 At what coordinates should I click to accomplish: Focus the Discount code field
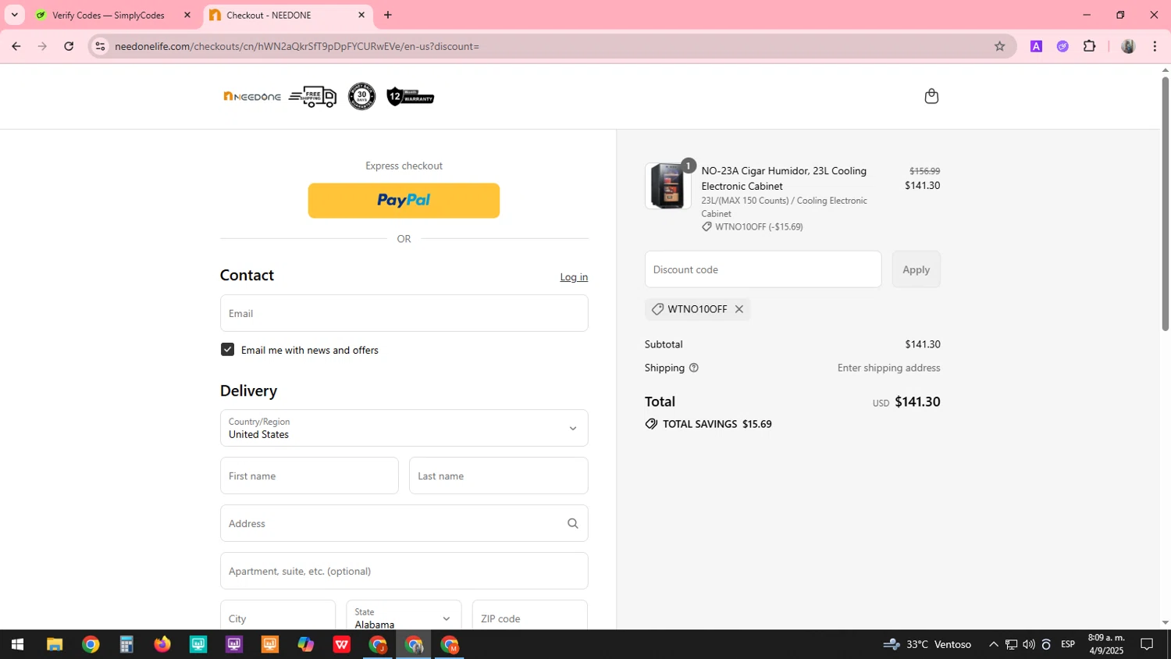click(763, 269)
